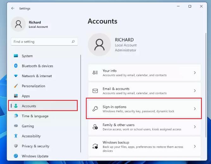The height and width of the screenshot is (164, 211).
Task: Click the Sign-in options key icon
Action: click(x=95, y=109)
